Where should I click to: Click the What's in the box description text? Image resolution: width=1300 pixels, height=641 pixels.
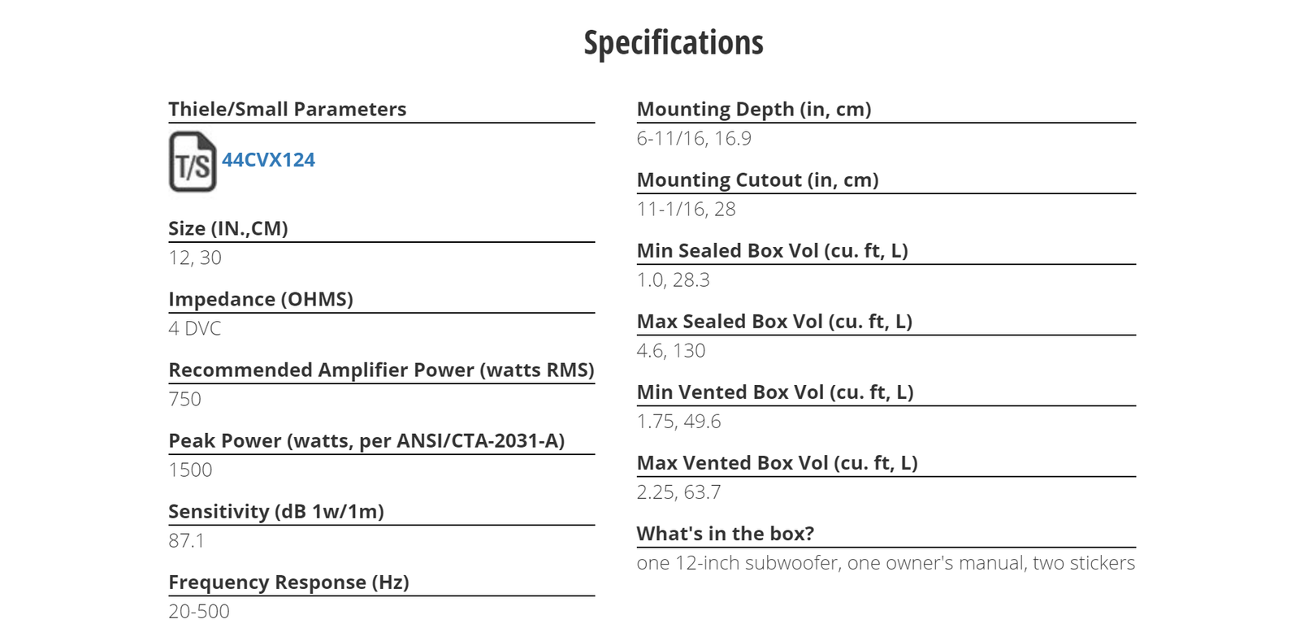[886, 562]
